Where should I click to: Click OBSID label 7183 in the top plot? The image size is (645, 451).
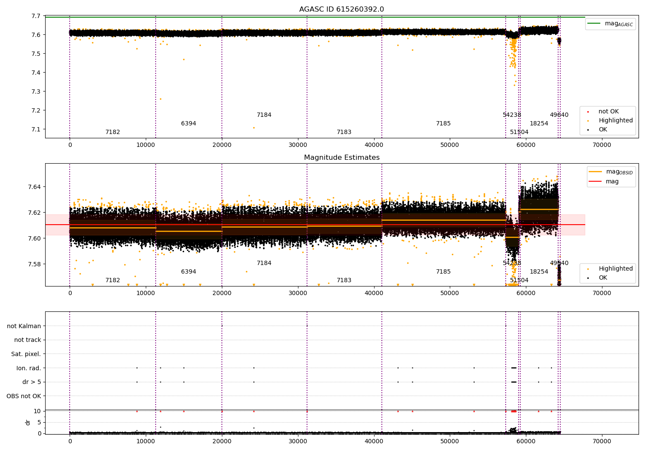click(x=344, y=132)
